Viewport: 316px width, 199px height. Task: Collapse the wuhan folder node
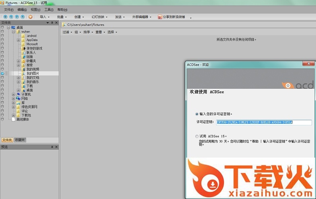pos(13,31)
